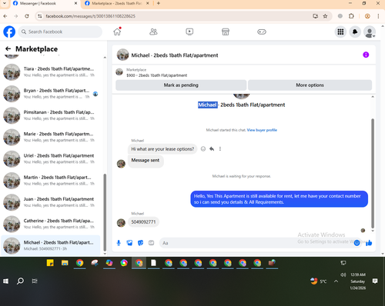Open Windows taskbar search
The width and height of the screenshot is (385, 306).
click(20, 281)
